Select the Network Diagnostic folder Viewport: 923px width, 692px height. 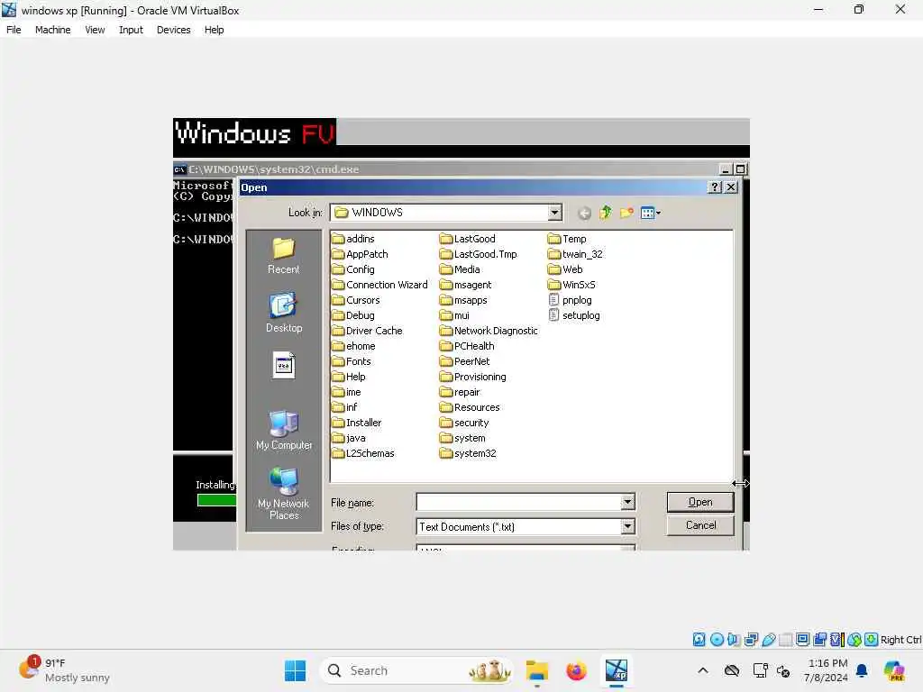489,331
